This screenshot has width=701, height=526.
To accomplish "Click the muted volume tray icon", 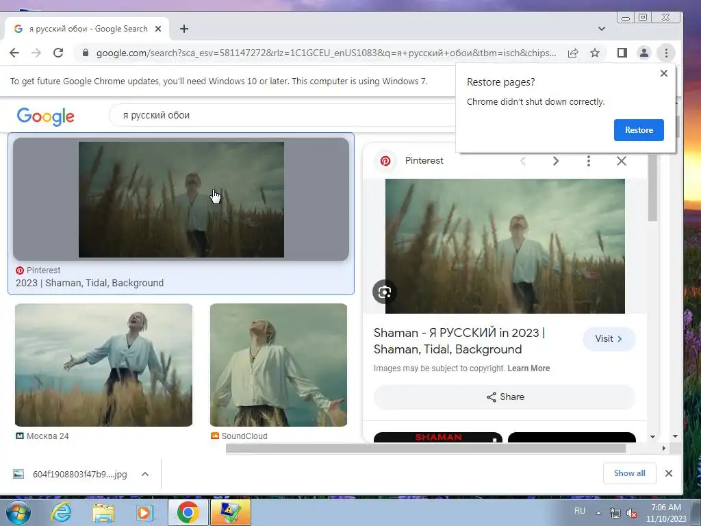I will 632,513.
